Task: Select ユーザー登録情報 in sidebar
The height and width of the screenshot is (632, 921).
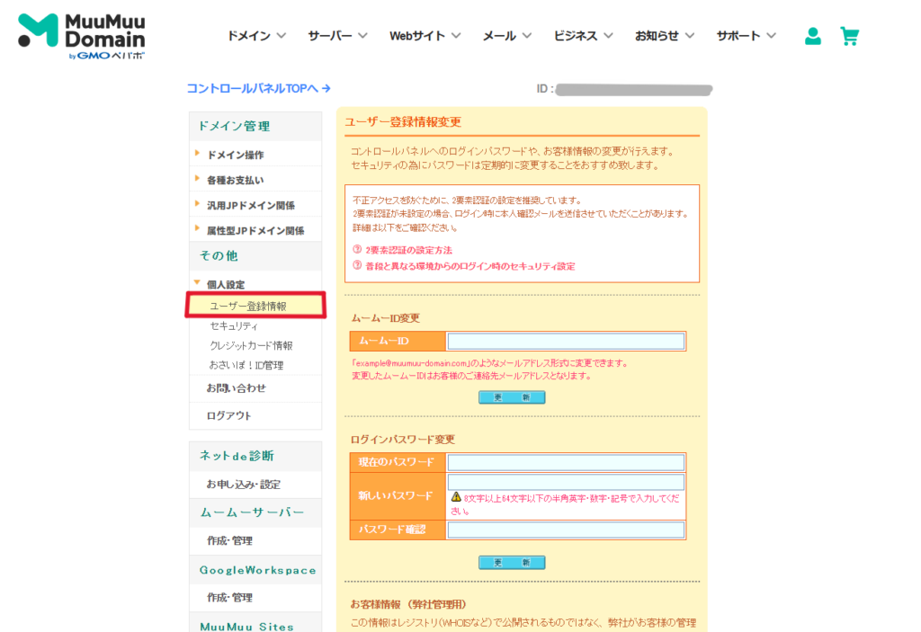Action: click(x=248, y=306)
